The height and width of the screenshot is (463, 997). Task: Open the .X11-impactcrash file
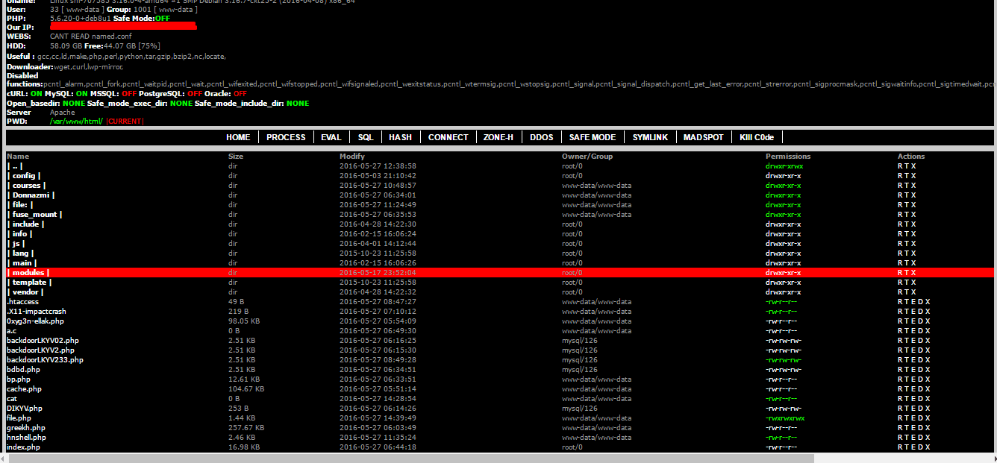(37, 312)
